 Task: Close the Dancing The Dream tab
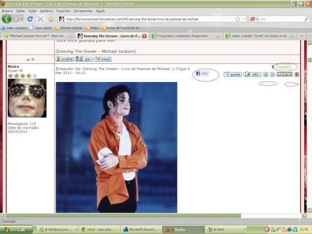coord(144,36)
